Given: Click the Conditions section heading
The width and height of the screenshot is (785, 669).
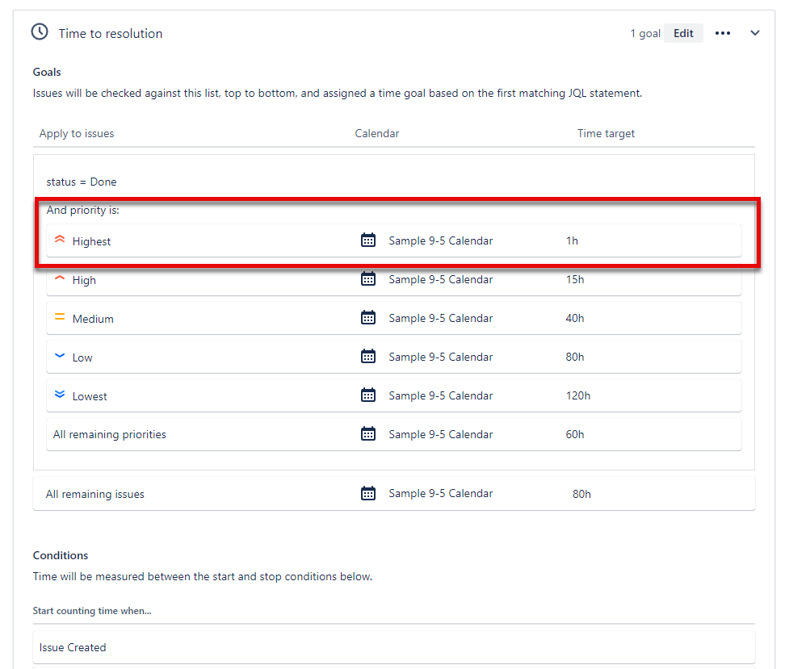Looking at the screenshot, I should pos(61,555).
